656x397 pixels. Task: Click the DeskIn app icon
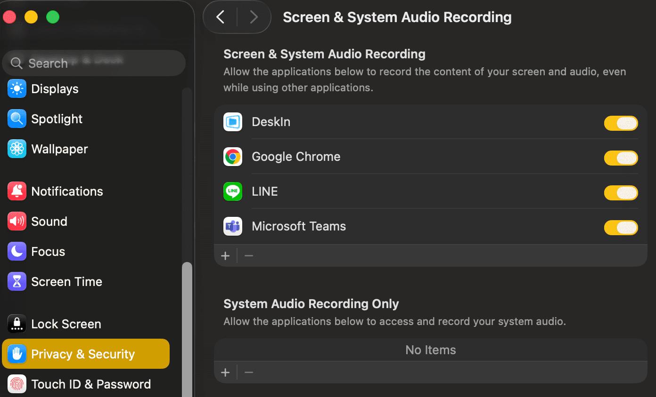(x=232, y=121)
